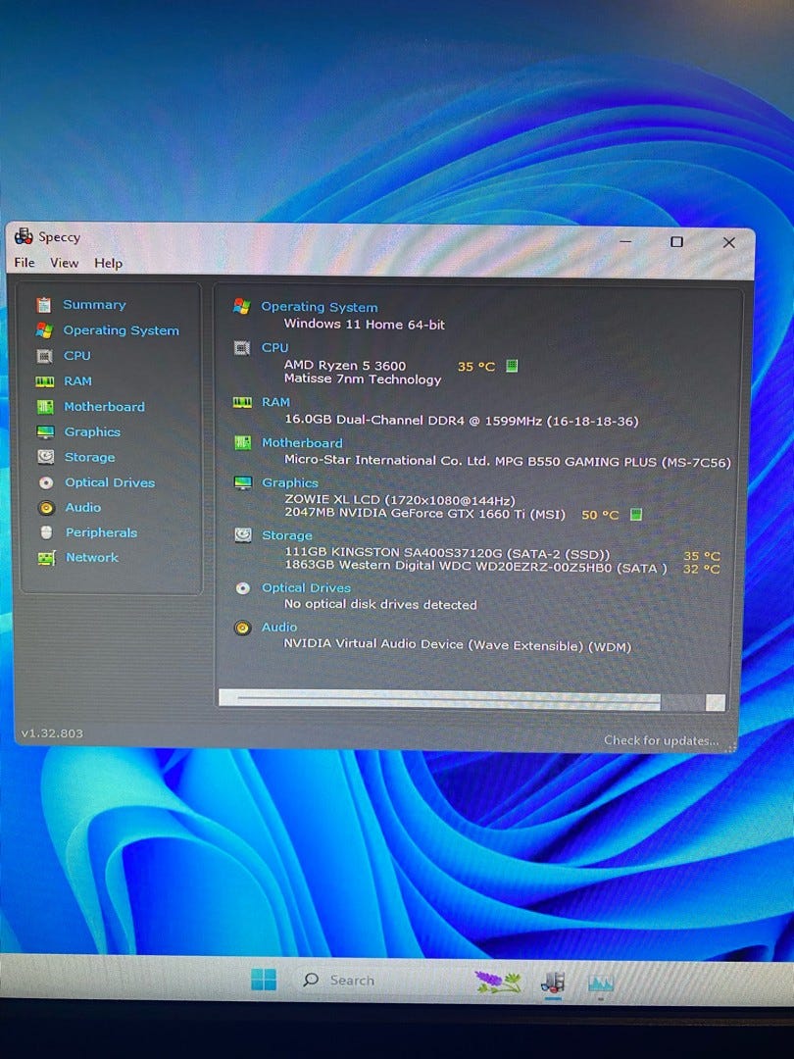The width and height of the screenshot is (794, 1059).
Task: Open the RAM heading link in summary
Action: coord(275,402)
